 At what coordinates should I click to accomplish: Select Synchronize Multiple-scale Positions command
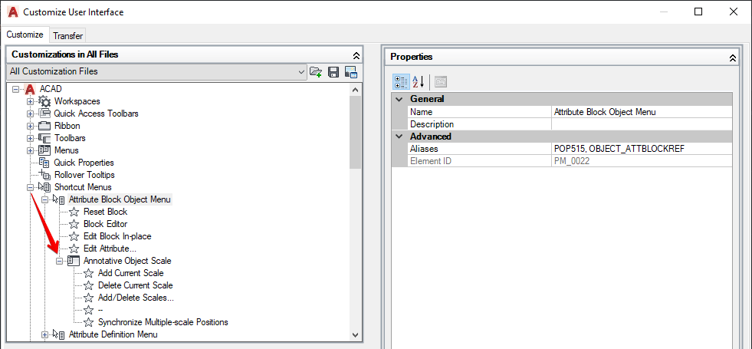[163, 322]
